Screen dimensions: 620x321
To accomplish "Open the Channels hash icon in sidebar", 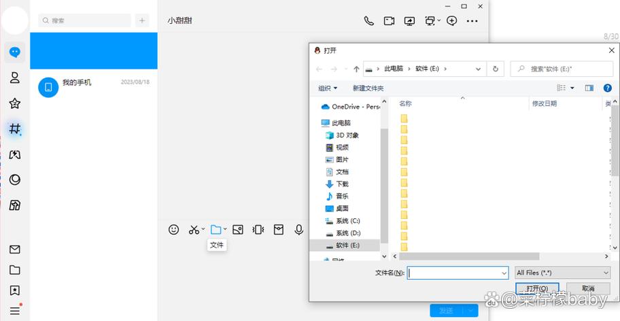I will coord(15,129).
